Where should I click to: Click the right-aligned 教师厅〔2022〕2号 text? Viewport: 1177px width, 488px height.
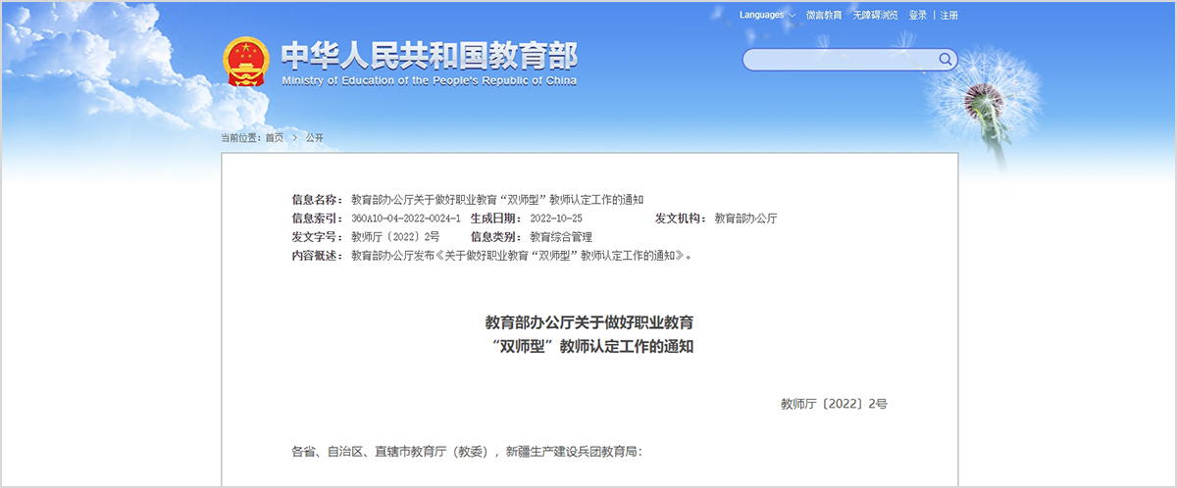pyautogui.click(x=834, y=403)
